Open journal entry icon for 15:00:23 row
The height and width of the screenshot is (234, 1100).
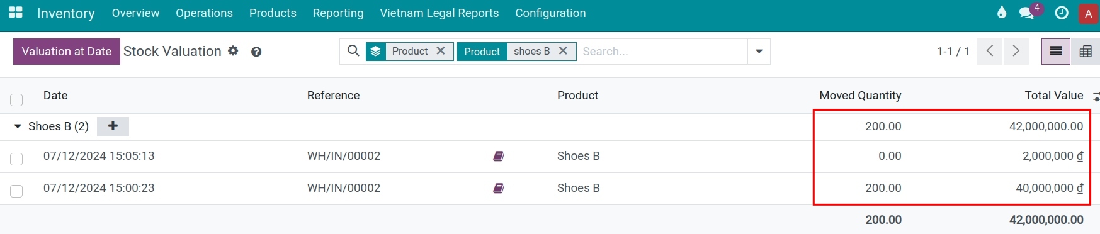click(499, 188)
